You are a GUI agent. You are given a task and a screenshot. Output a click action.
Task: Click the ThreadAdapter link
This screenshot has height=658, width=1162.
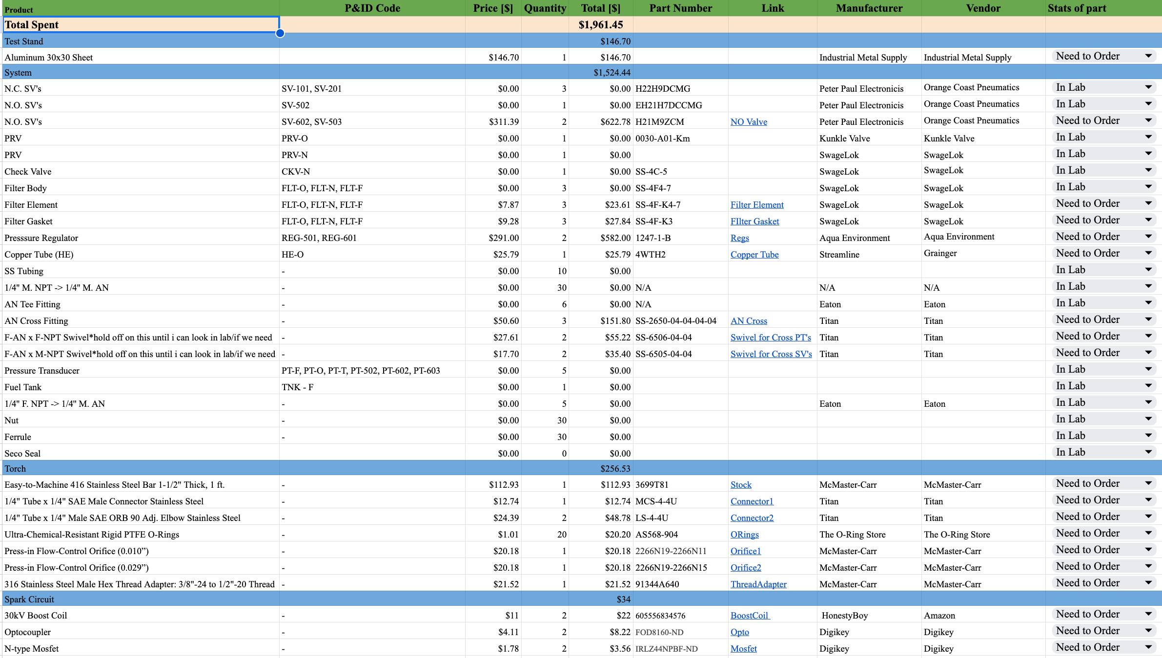click(758, 584)
